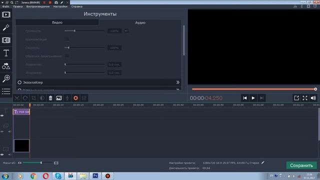The width and height of the screenshot is (320, 180).
Task: Open the Import media panel icon
Action: [6, 14]
